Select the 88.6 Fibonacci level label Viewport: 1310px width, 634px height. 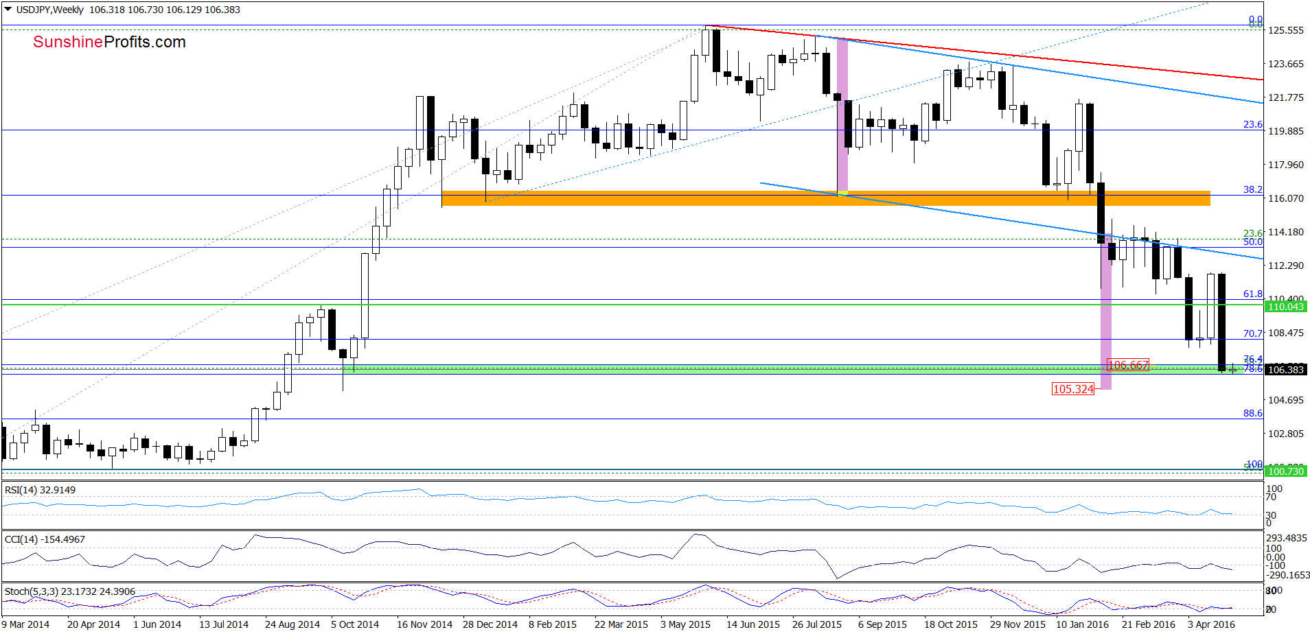coord(1253,413)
